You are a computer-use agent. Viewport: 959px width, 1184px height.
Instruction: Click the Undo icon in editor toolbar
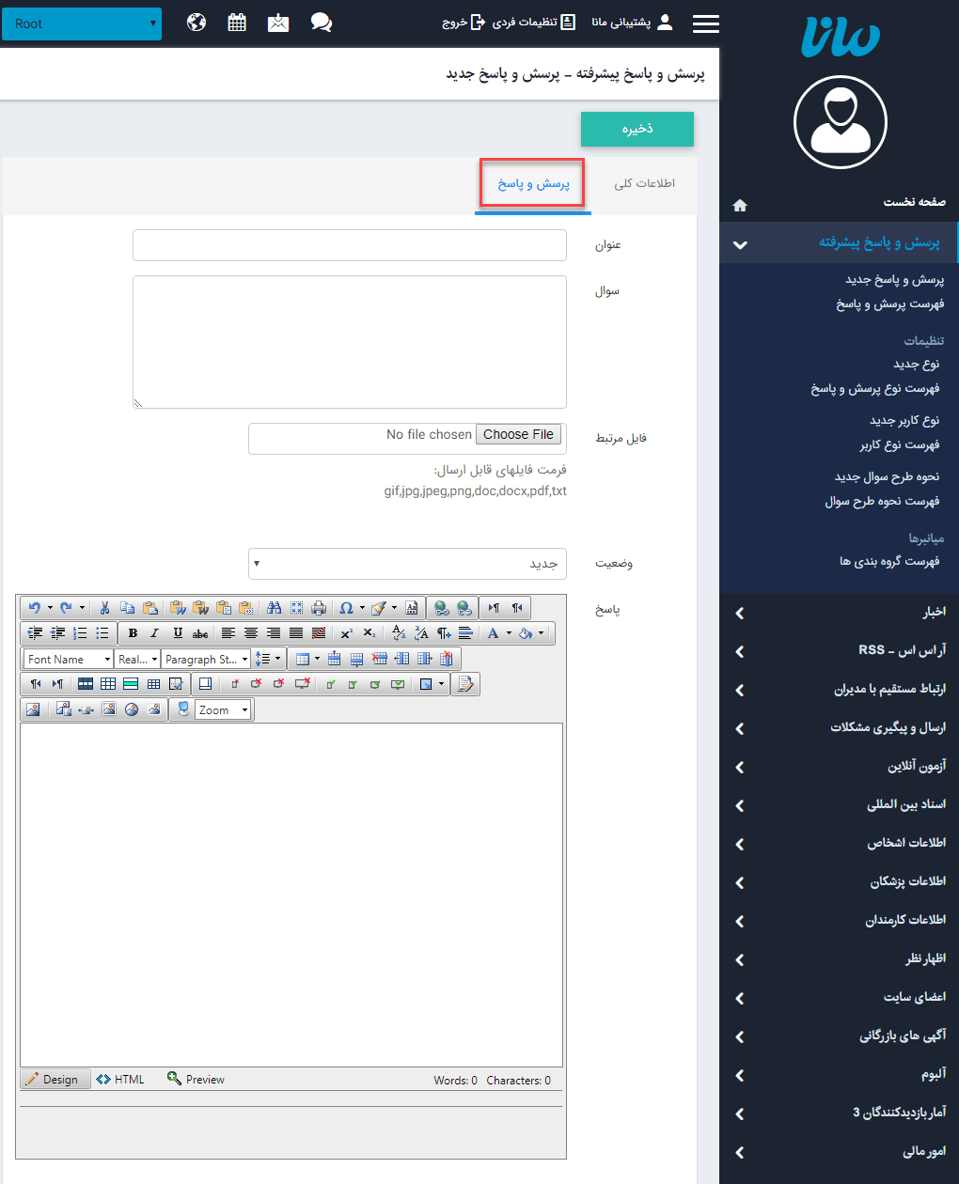[x=36, y=608]
